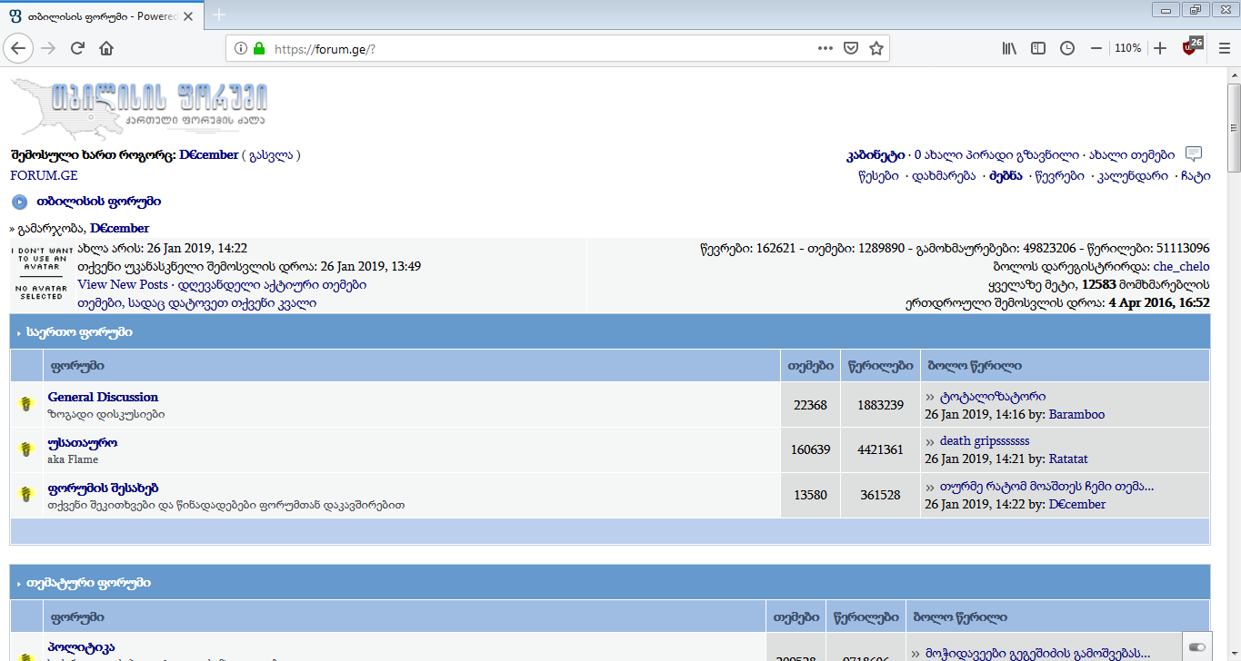
Task: Click the Firefox Library icon
Action: pyautogui.click(x=1009, y=48)
